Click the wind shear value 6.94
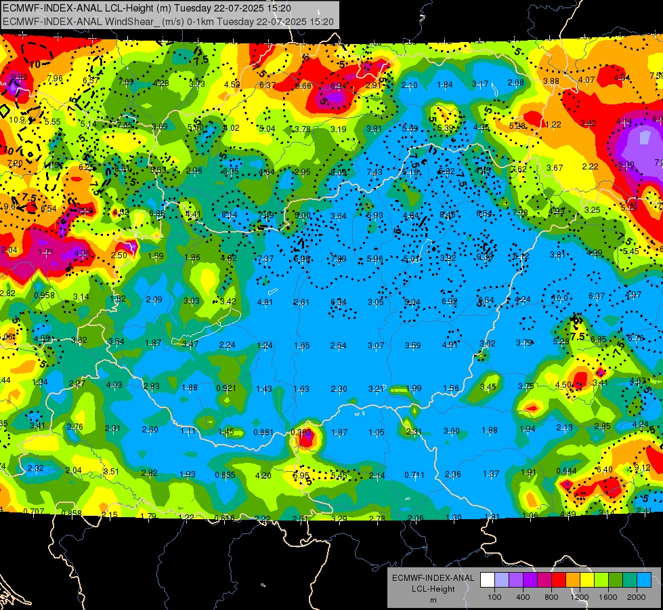 coord(338,86)
